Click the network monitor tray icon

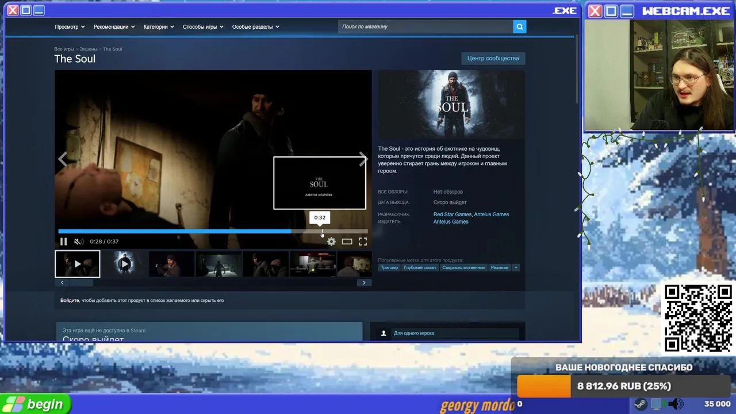click(657, 404)
